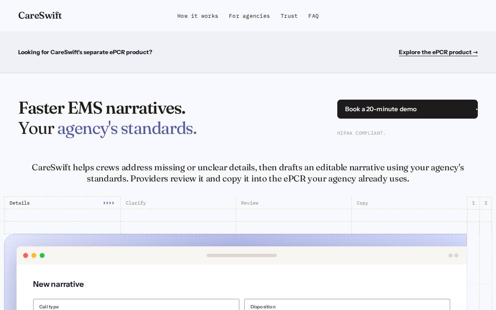Click the ePCR product question banner text

coord(85,52)
